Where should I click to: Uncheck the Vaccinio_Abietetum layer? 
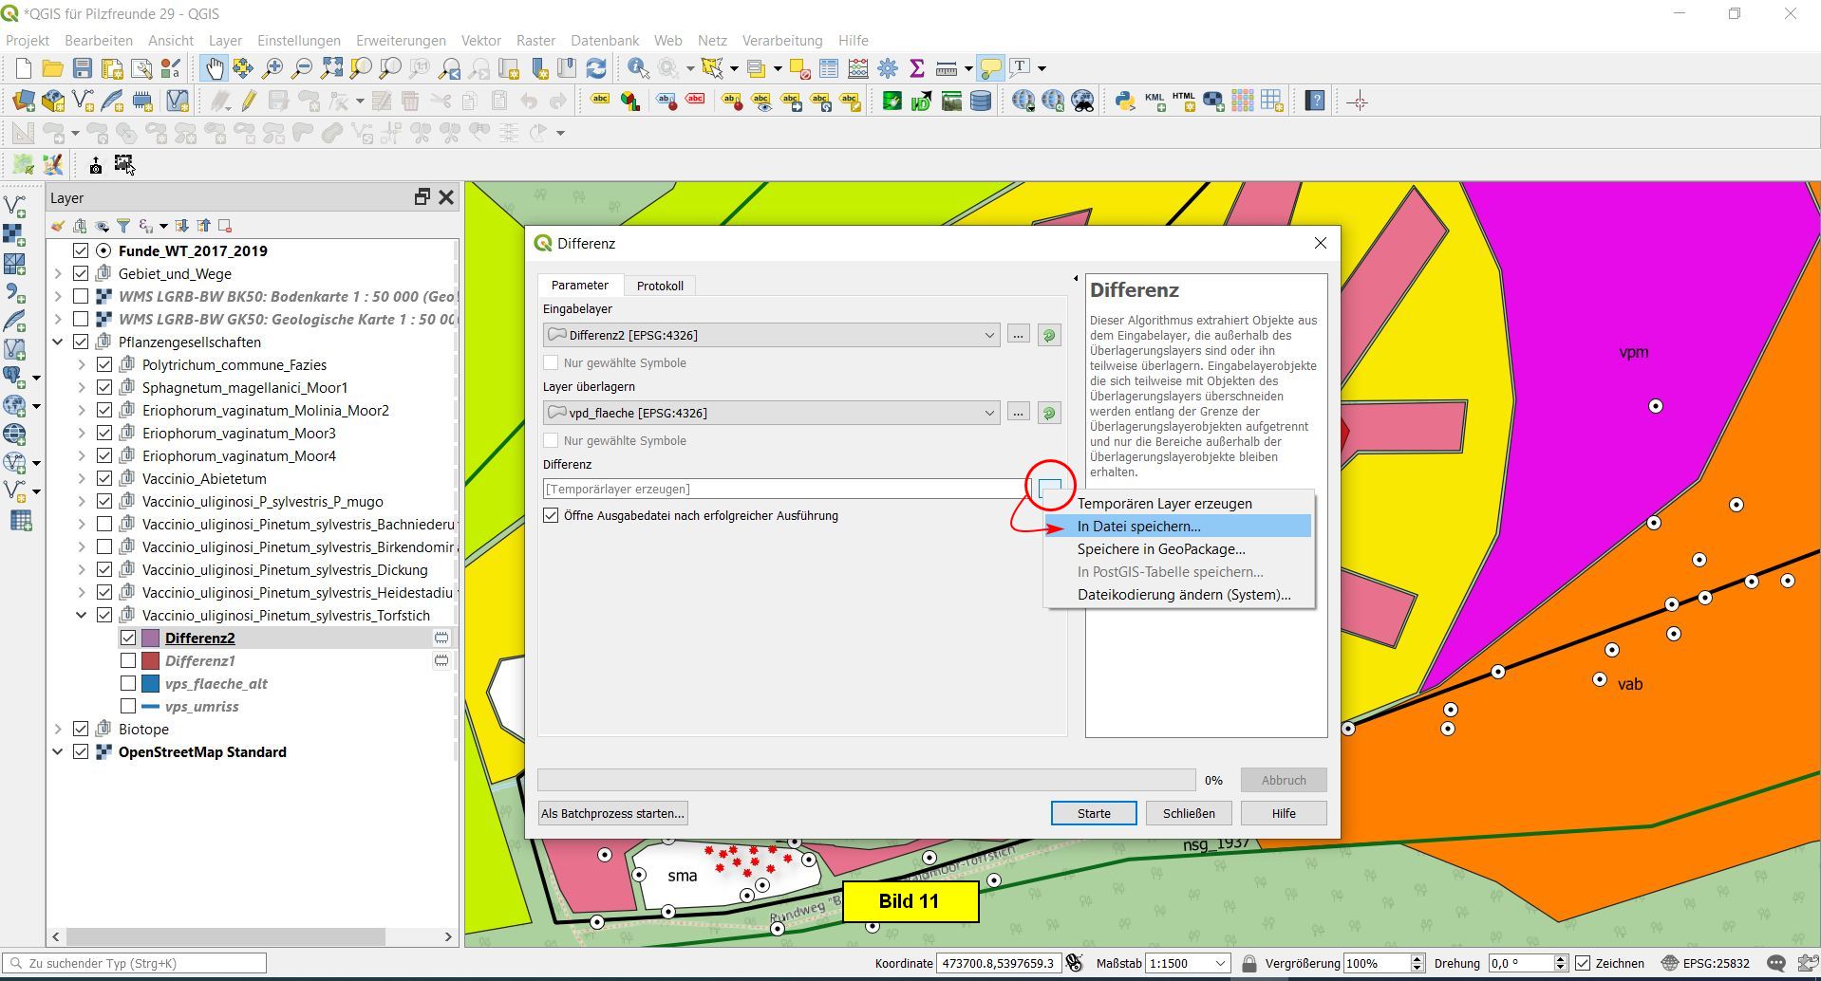tap(104, 479)
